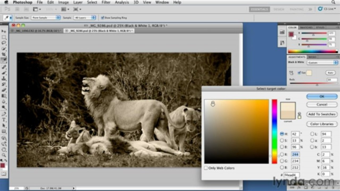Select the Move tool

coord(4,31)
